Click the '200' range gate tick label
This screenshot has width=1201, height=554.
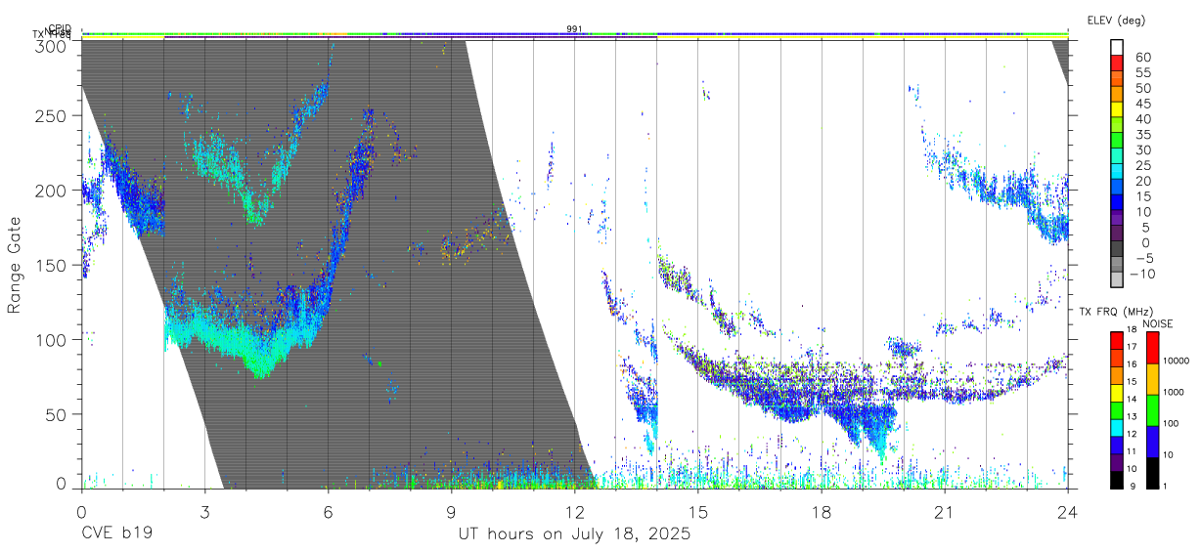pos(50,190)
